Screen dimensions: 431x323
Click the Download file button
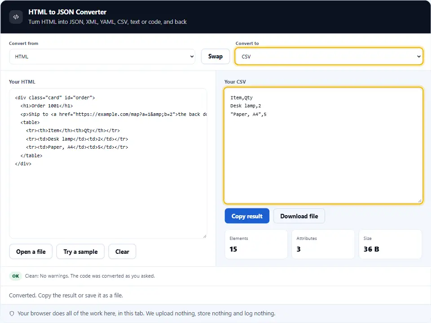coord(299,216)
